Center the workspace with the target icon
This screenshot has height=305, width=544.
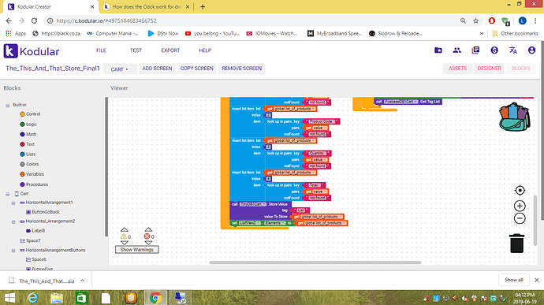[x=520, y=190]
